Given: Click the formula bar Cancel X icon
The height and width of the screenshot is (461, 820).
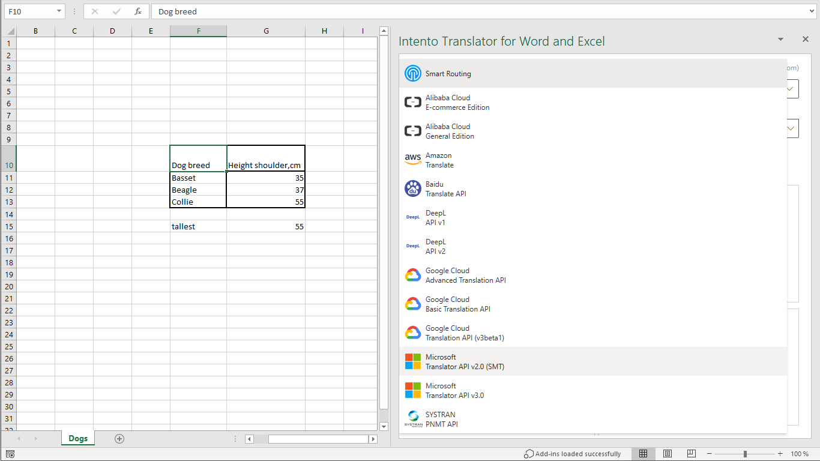Looking at the screenshot, I should pyautogui.click(x=95, y=11).
